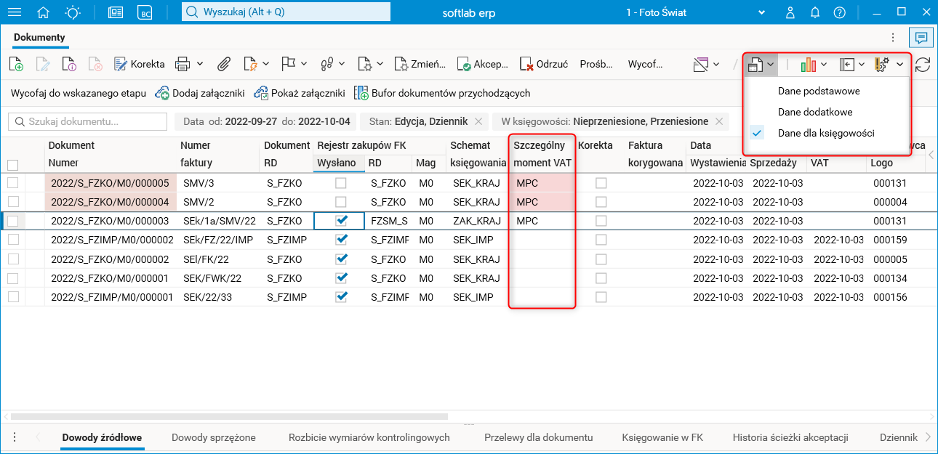Click the Szukaj dokumentu search field
The height and width of the screenshot is (454, 938).
[x=87, y=121]
